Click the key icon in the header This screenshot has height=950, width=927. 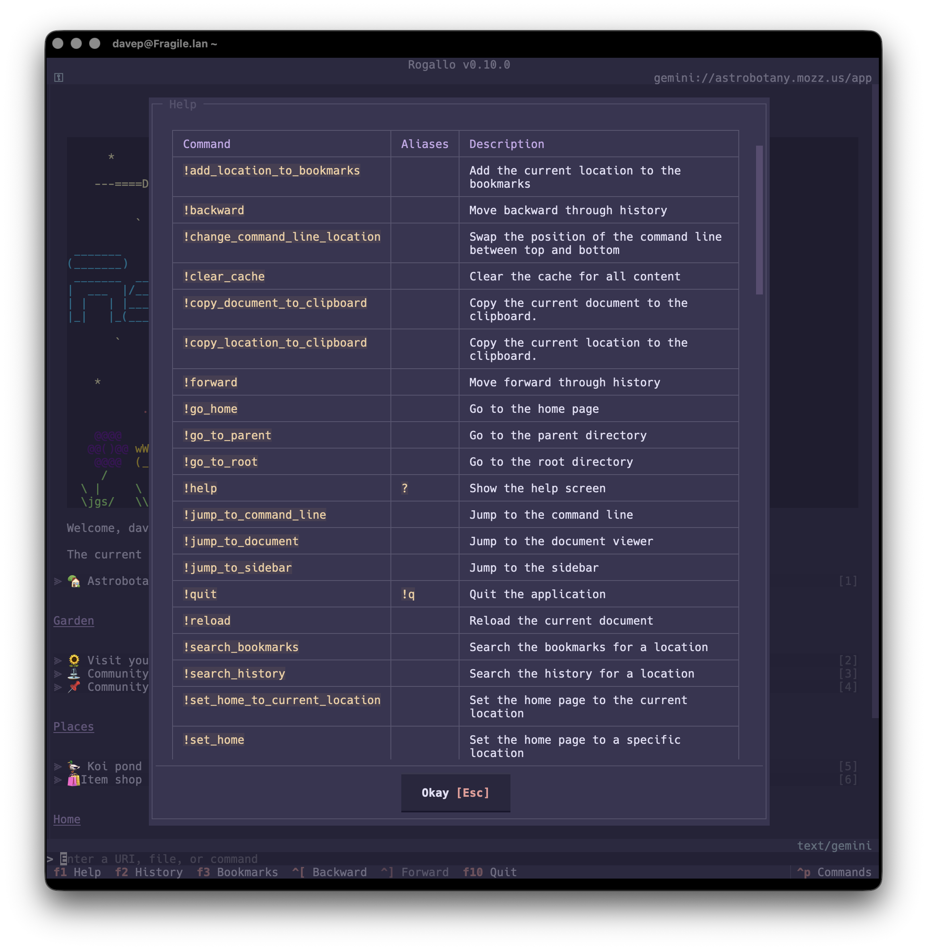pos(59,77)
